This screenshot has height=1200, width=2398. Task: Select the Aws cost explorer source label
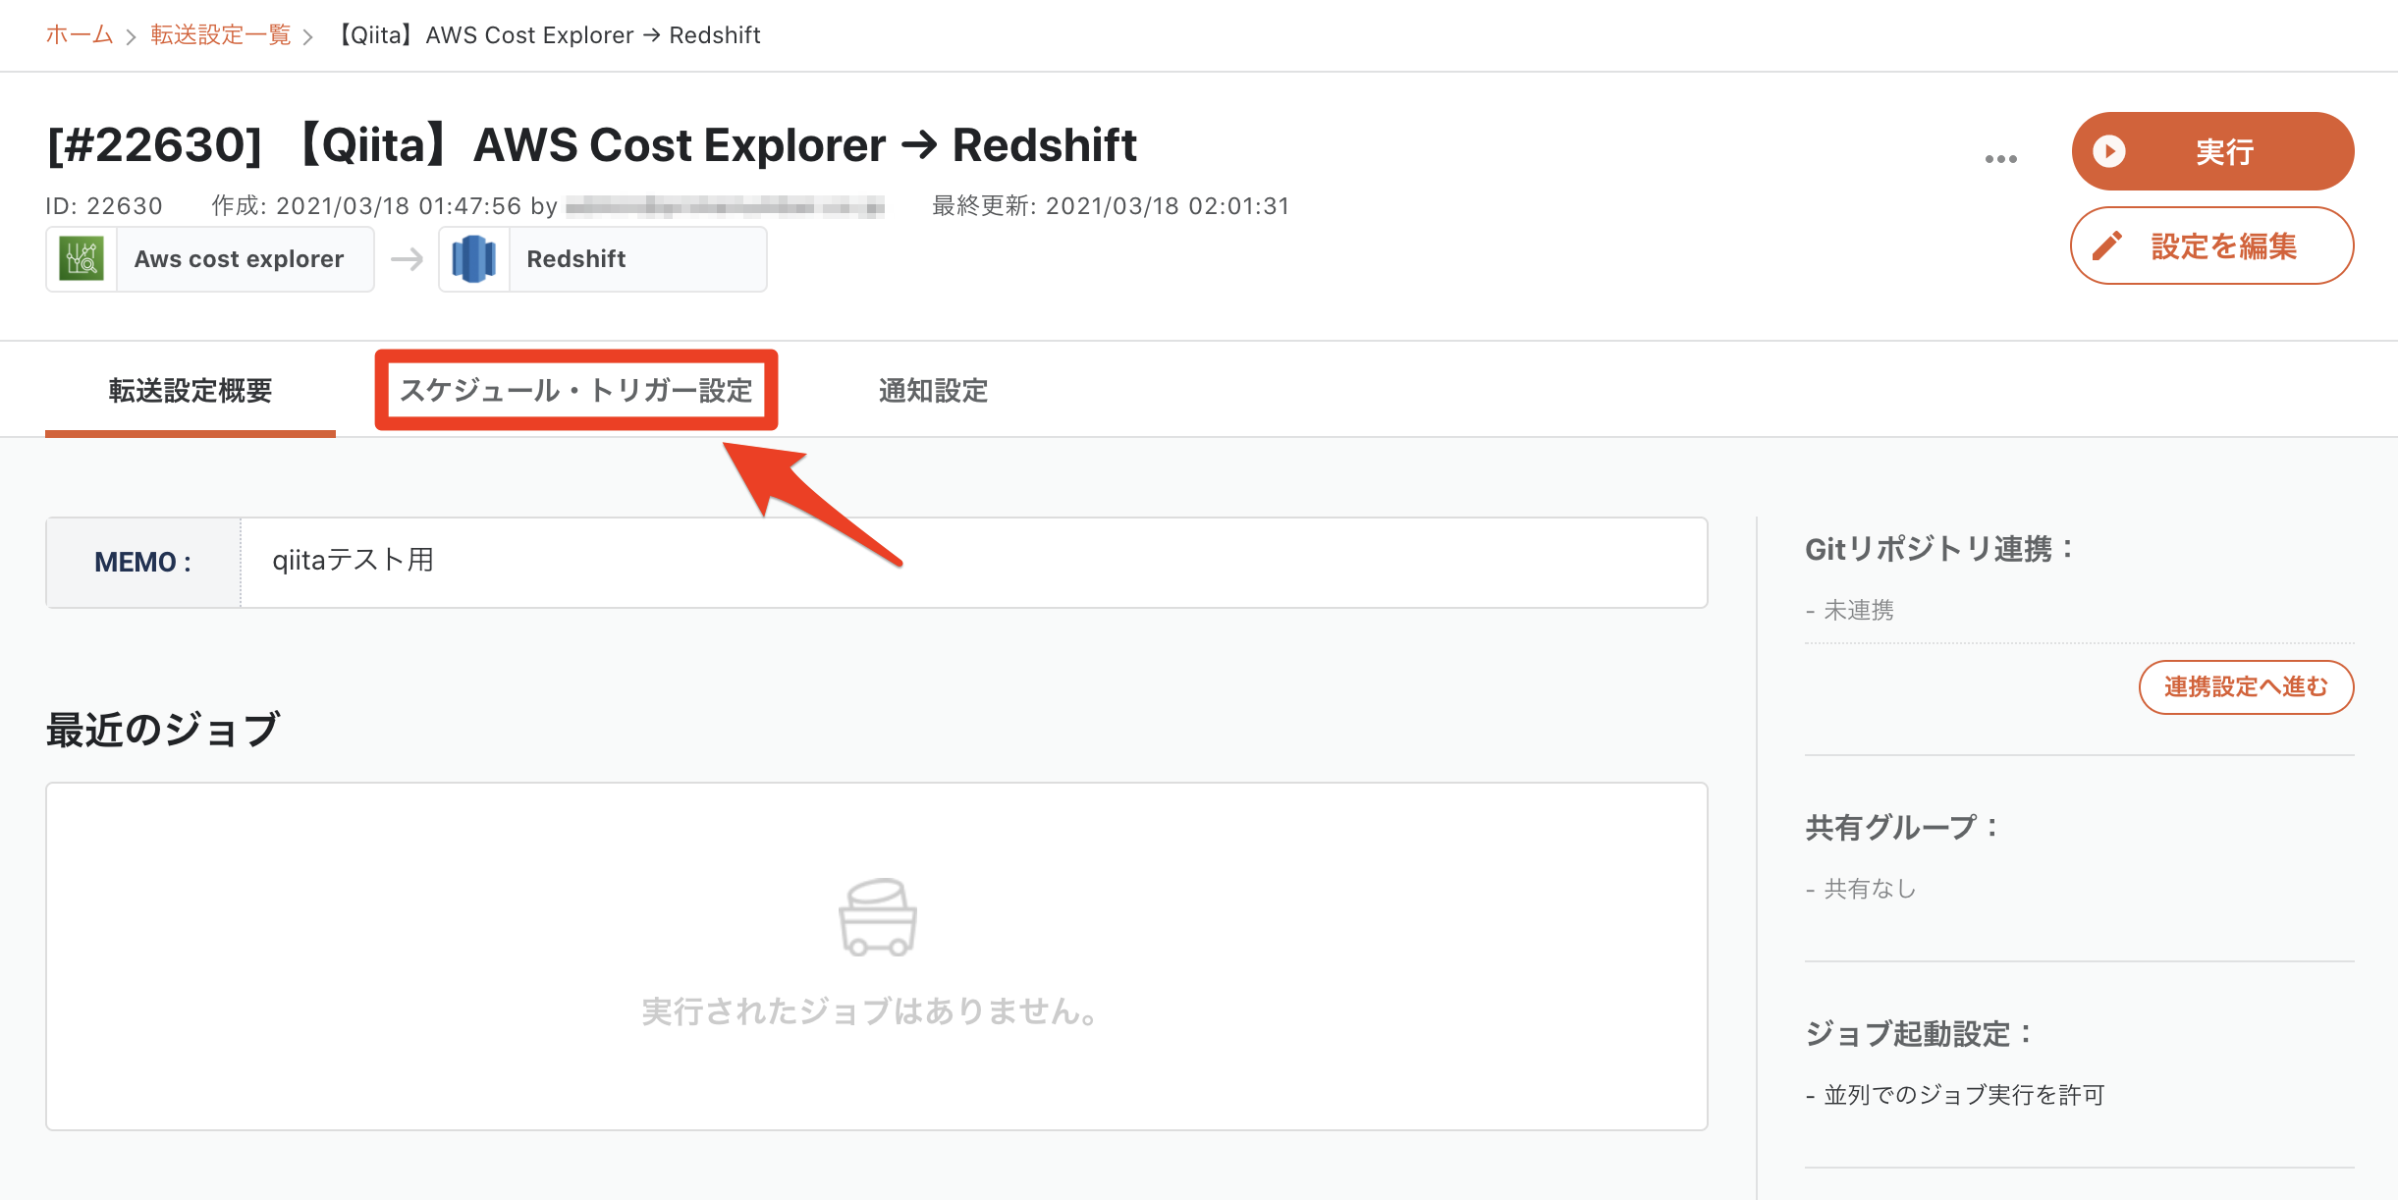coord(239,259)
